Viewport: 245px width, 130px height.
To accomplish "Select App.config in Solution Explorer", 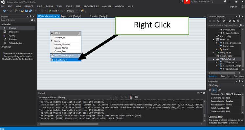I will pos(225,36).
